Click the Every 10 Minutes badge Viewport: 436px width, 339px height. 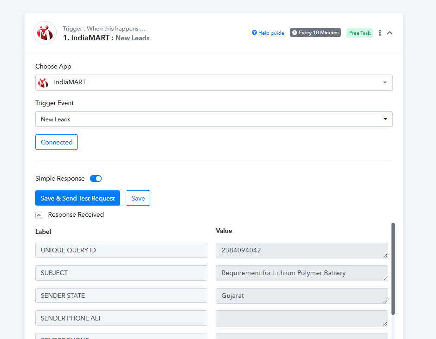tap(315, 32)
